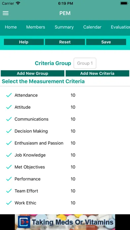Open the Evaluation tab

120,27
